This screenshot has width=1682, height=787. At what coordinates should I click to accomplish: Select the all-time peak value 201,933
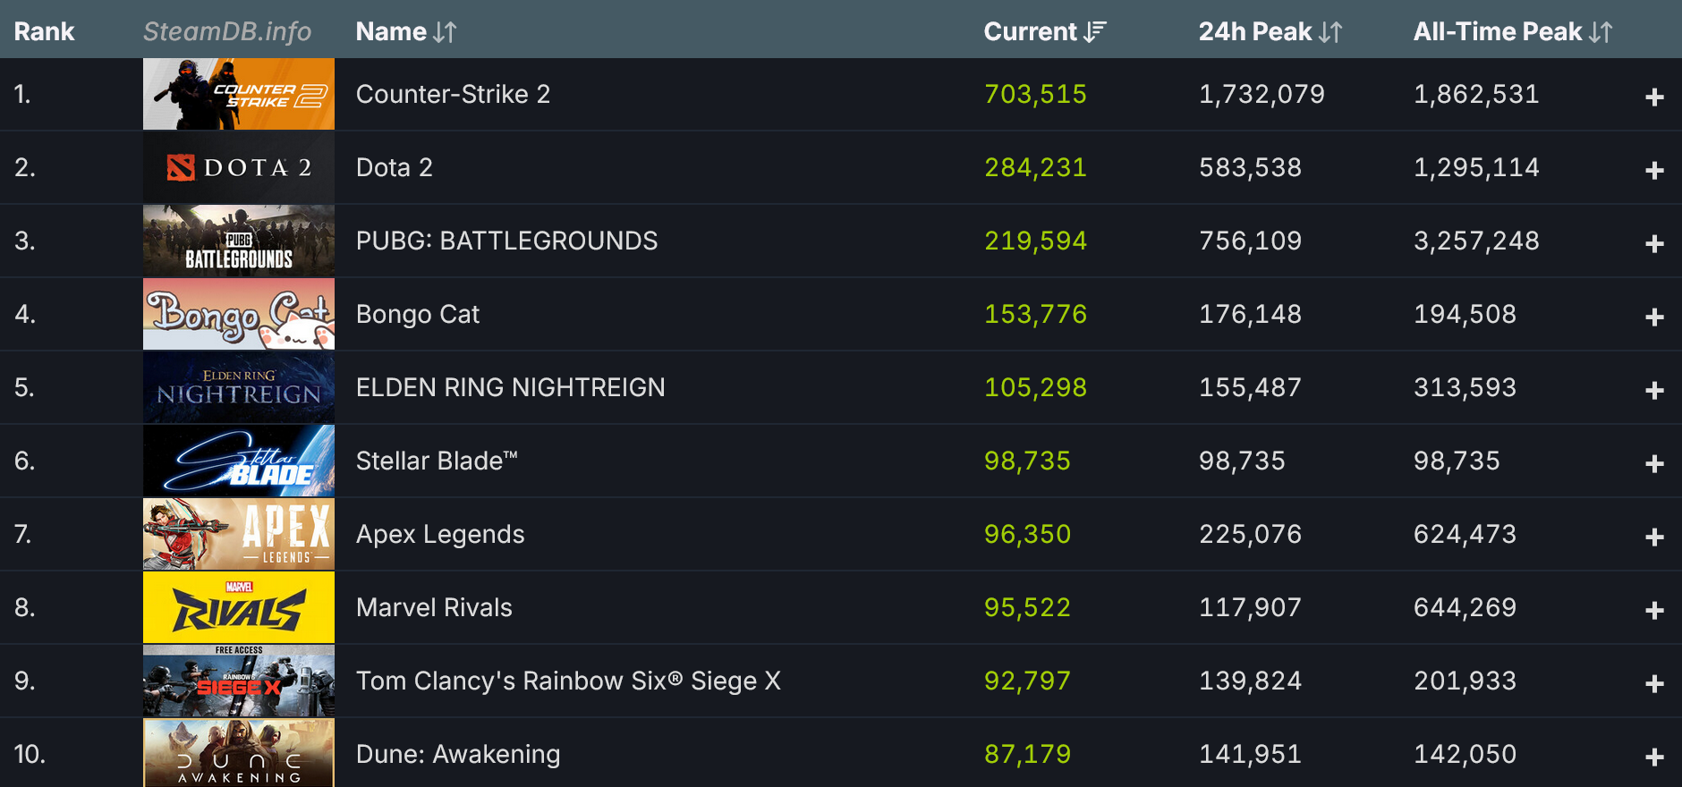click(1465, 681)
